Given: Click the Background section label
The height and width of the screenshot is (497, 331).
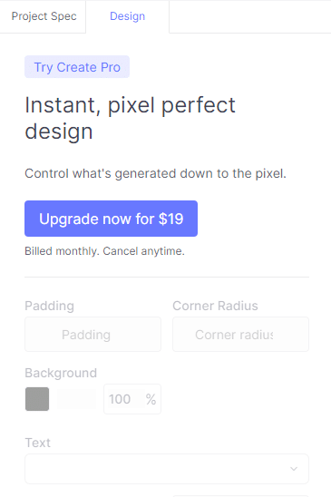Looking at the screenshot, I should click(61, 373).
